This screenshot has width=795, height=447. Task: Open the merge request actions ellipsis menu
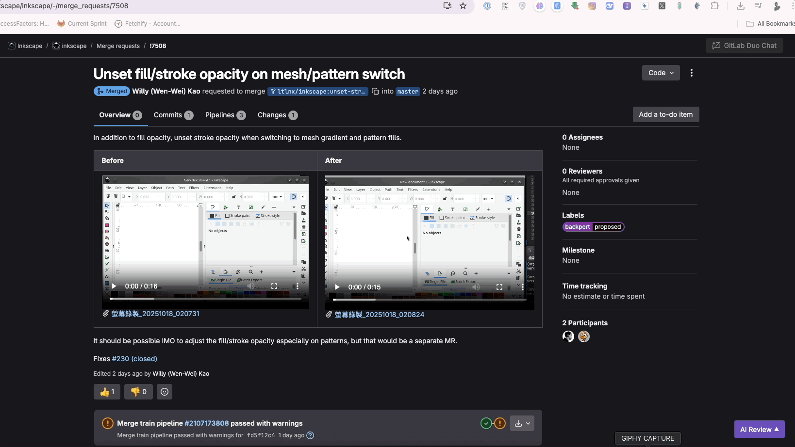691,73
